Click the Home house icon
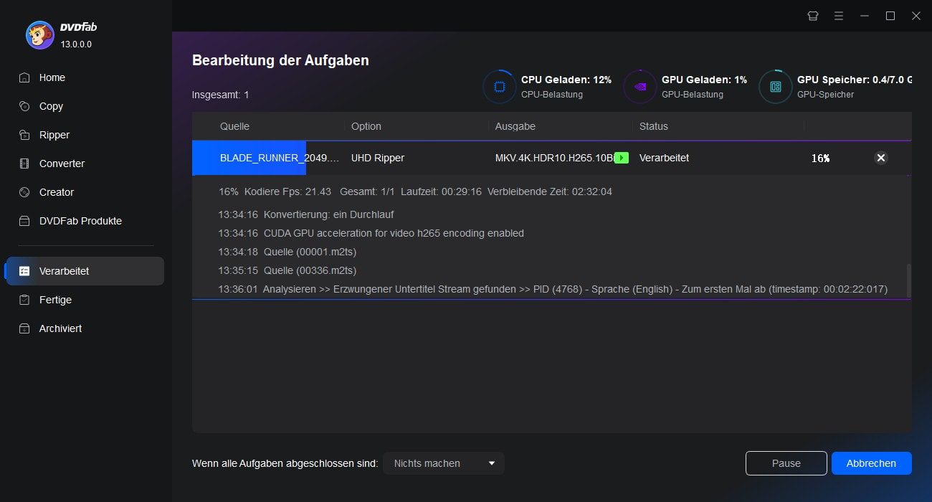The image size is (932, 502). [x=24, y=77]
